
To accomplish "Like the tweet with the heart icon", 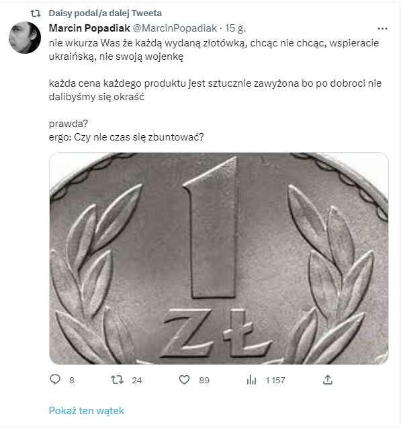I will (184, 380).
